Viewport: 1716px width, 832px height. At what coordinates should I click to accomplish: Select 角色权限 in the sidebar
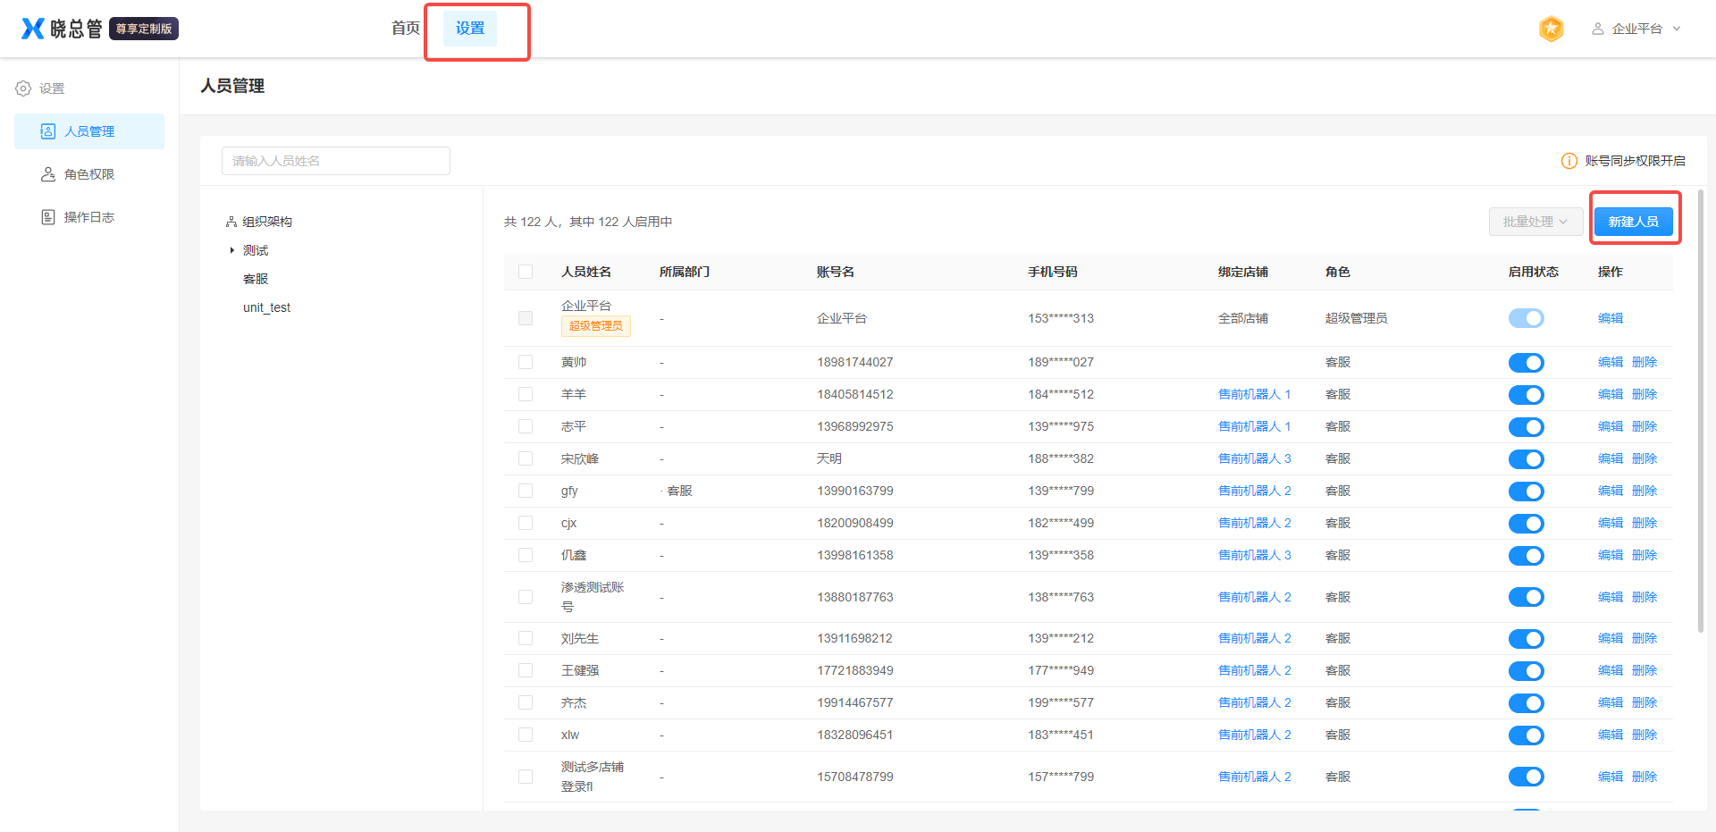coord(89,174)
